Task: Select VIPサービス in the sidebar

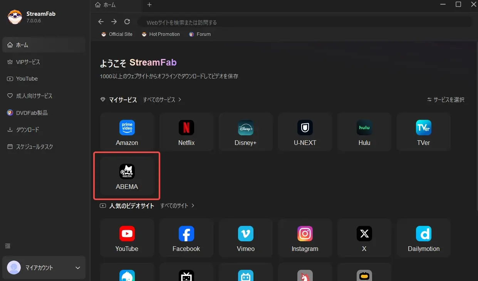Action: [x=44, y=62]
